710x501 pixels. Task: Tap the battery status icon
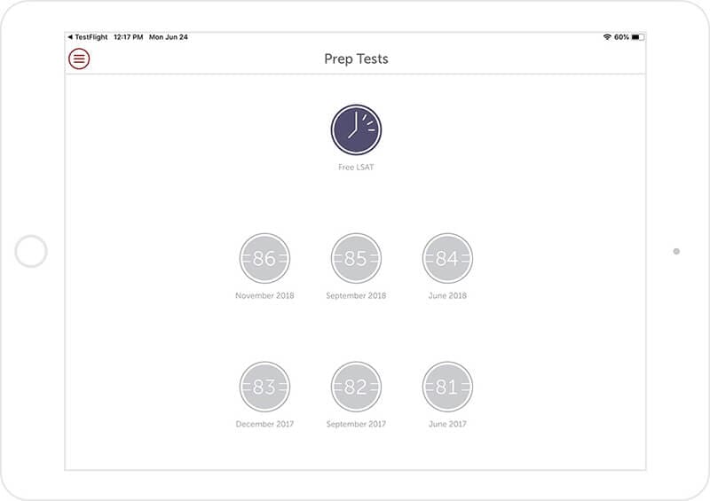[637, 37]
